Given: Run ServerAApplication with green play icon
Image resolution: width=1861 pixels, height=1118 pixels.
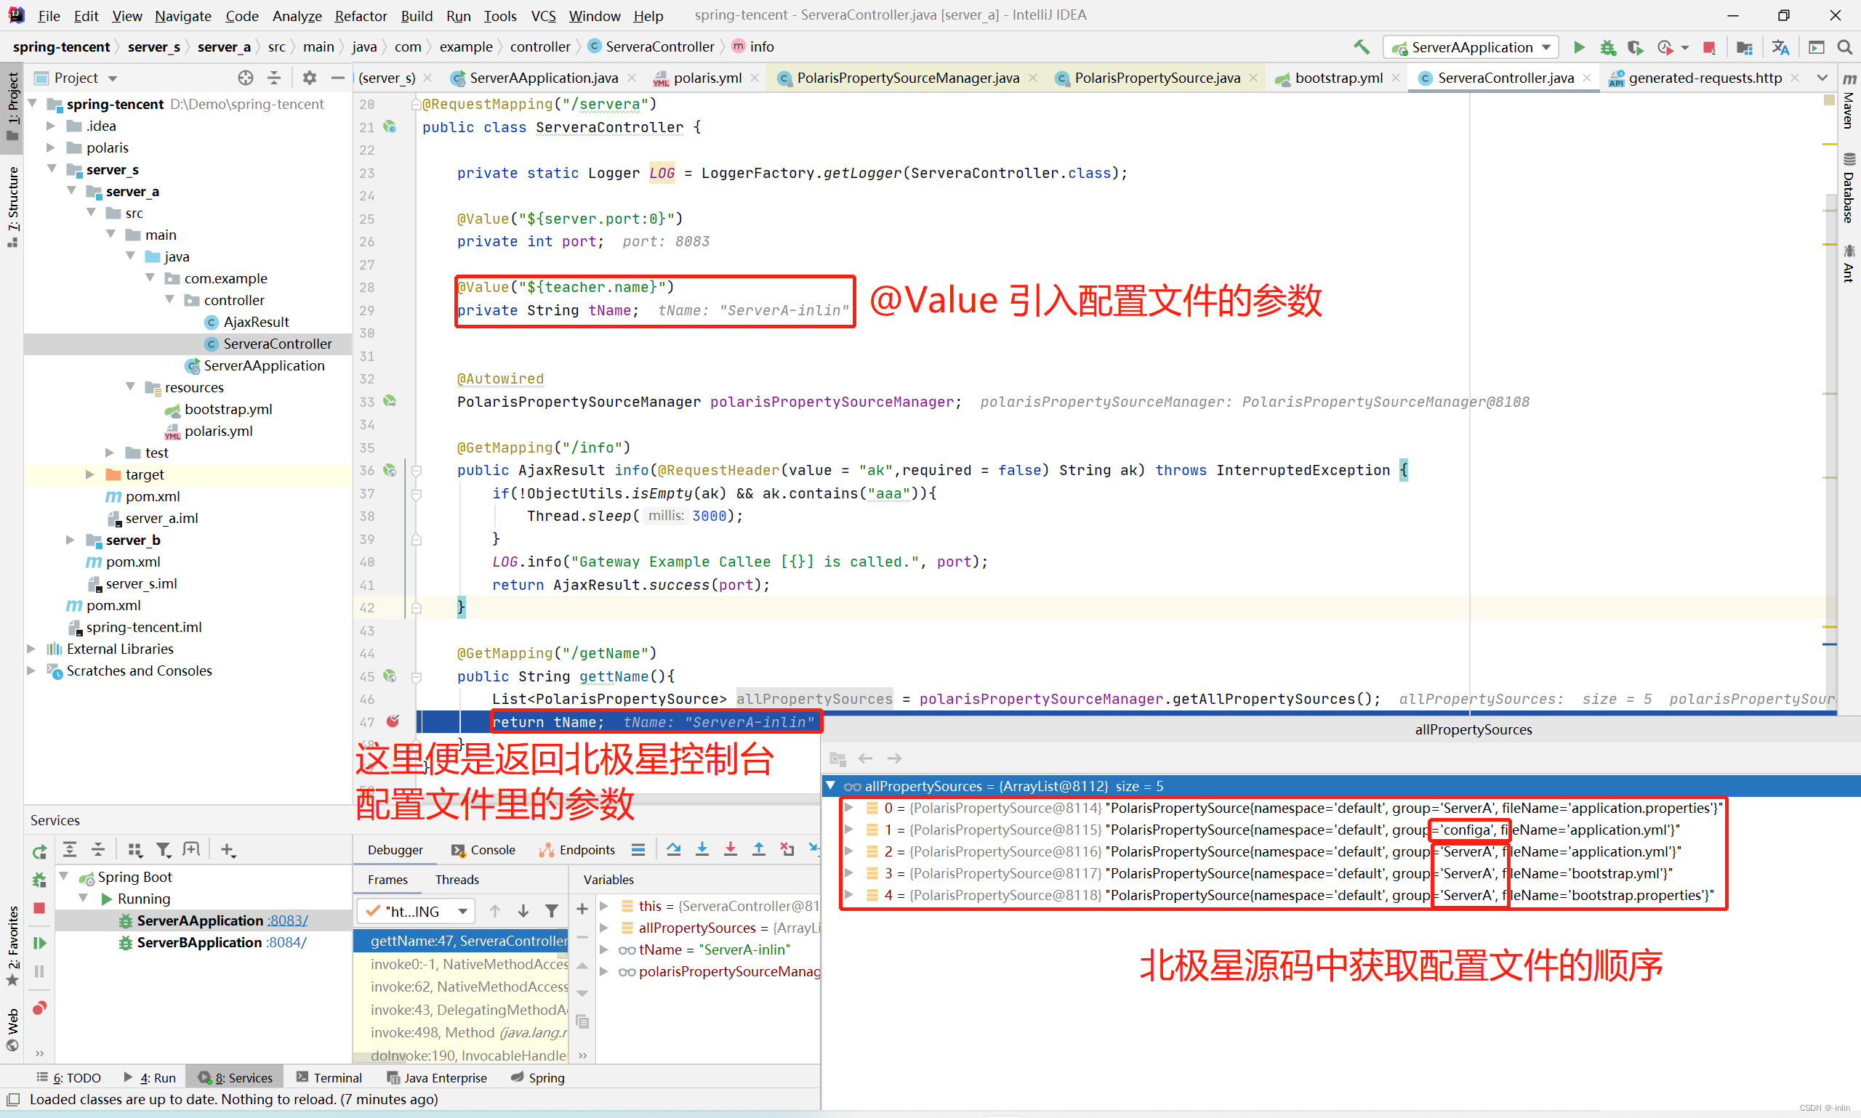Looking at the screenshot, I should (x=1578, y=46).
